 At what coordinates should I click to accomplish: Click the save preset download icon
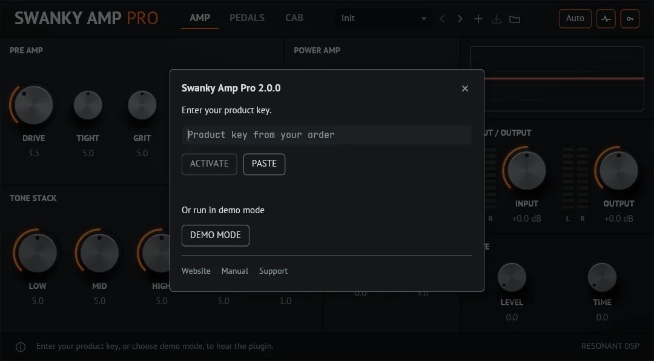(497, 19)
